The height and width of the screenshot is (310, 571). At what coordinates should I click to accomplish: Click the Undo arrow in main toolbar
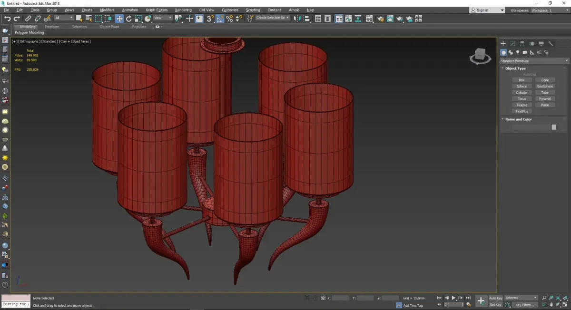pos(7,19)
